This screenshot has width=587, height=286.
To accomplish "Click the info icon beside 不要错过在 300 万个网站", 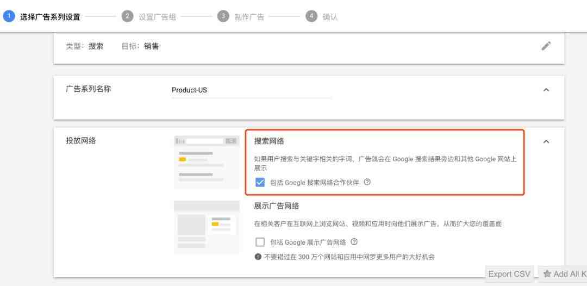I will tap(258, 257).
